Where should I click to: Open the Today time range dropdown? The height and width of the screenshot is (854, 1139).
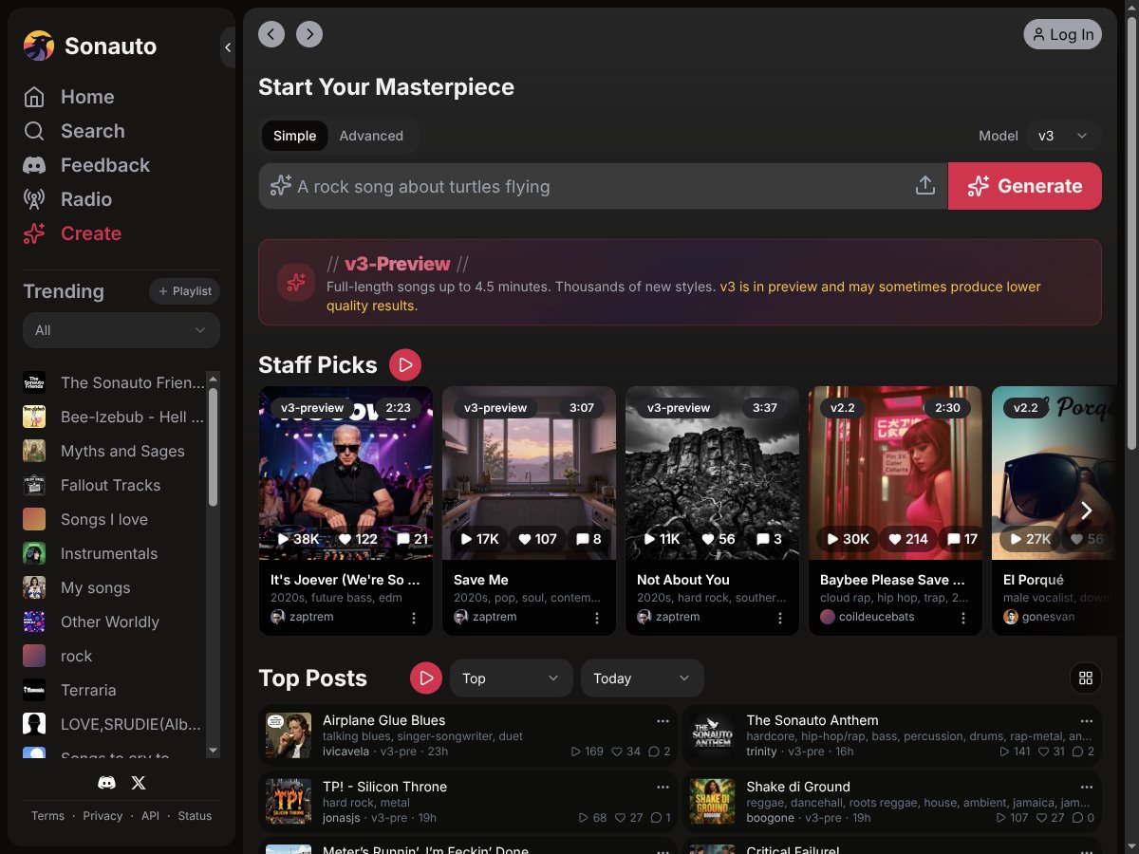(x=642, y=678)
